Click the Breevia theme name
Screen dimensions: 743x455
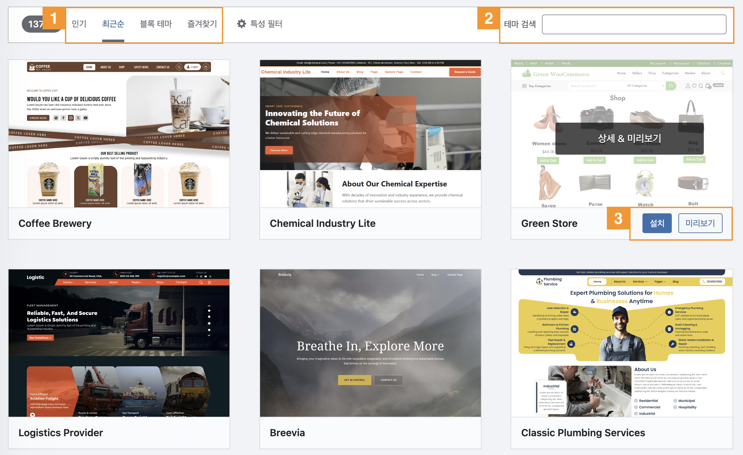coord(287,433)
